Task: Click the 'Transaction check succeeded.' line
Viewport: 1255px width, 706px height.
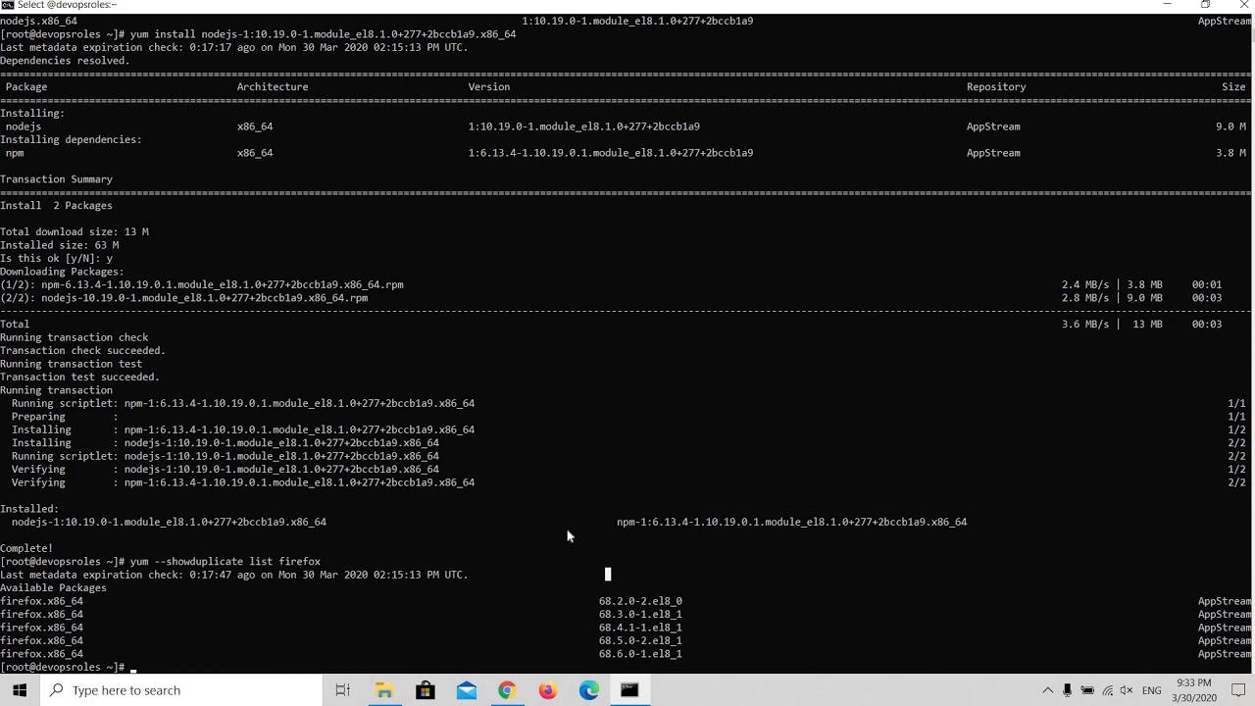Action: pyautogui.click(x=82, y=351)
